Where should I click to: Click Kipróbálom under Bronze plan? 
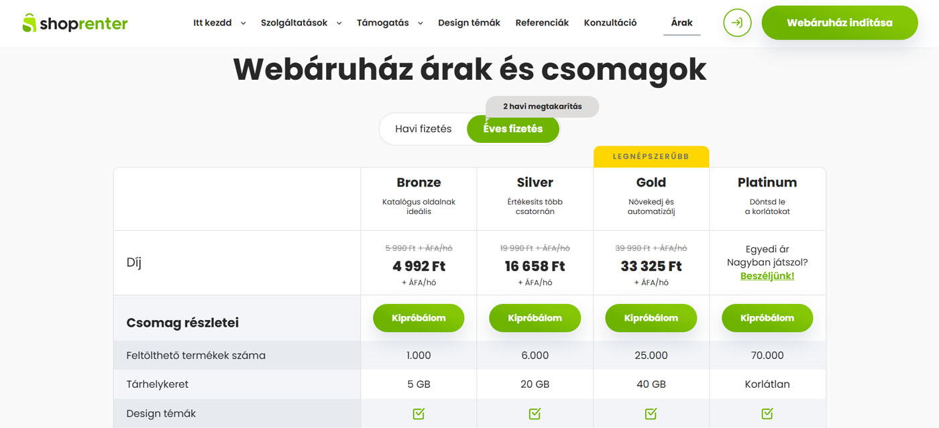[x=419, y=318]
